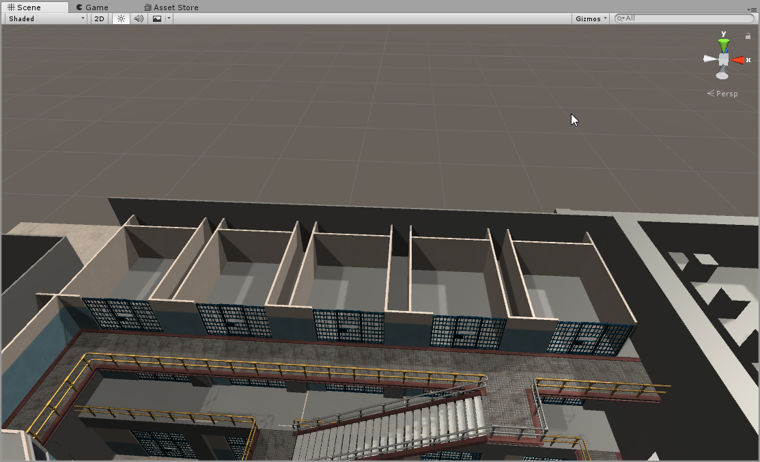Switch to the Scene tab
The width and height of the screenshot is (760, 462).
(x=34, y=8)
